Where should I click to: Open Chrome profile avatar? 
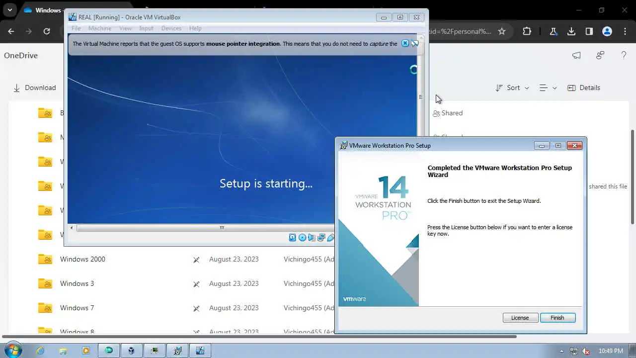click(607, 31)
